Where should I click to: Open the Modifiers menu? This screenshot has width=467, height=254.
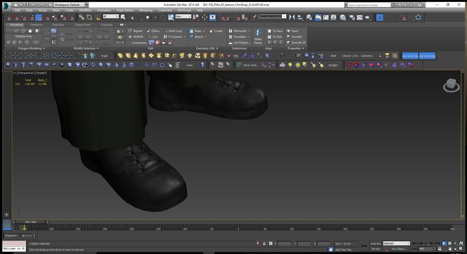[x=85, y=10]
